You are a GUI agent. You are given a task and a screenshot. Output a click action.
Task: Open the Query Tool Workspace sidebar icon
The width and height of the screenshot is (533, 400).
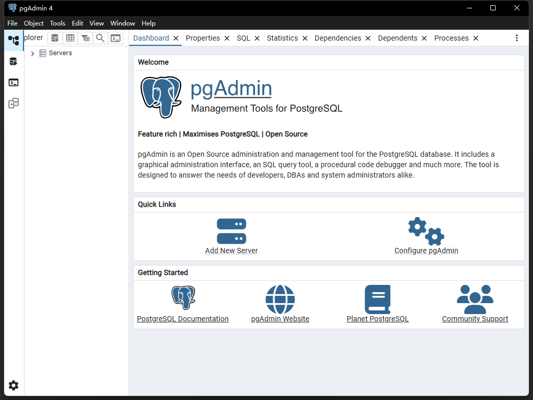click(x=14, y=61)
